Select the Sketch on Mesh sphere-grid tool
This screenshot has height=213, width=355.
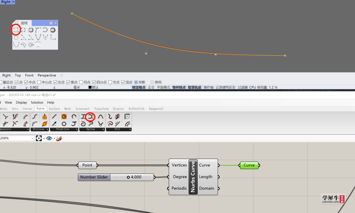[53, 30]
